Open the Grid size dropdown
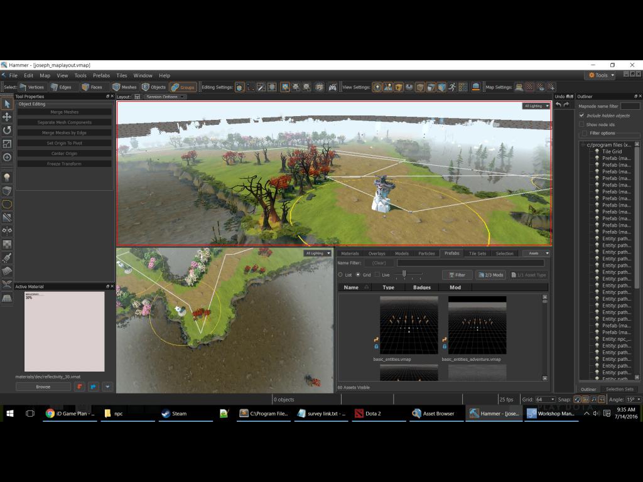The image size is (643, 482). click(x=546, y=399)
